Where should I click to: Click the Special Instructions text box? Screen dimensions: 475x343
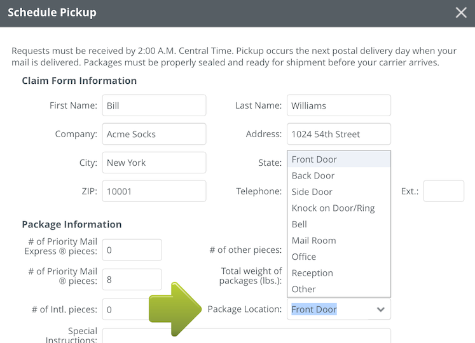tap(246, 335)
